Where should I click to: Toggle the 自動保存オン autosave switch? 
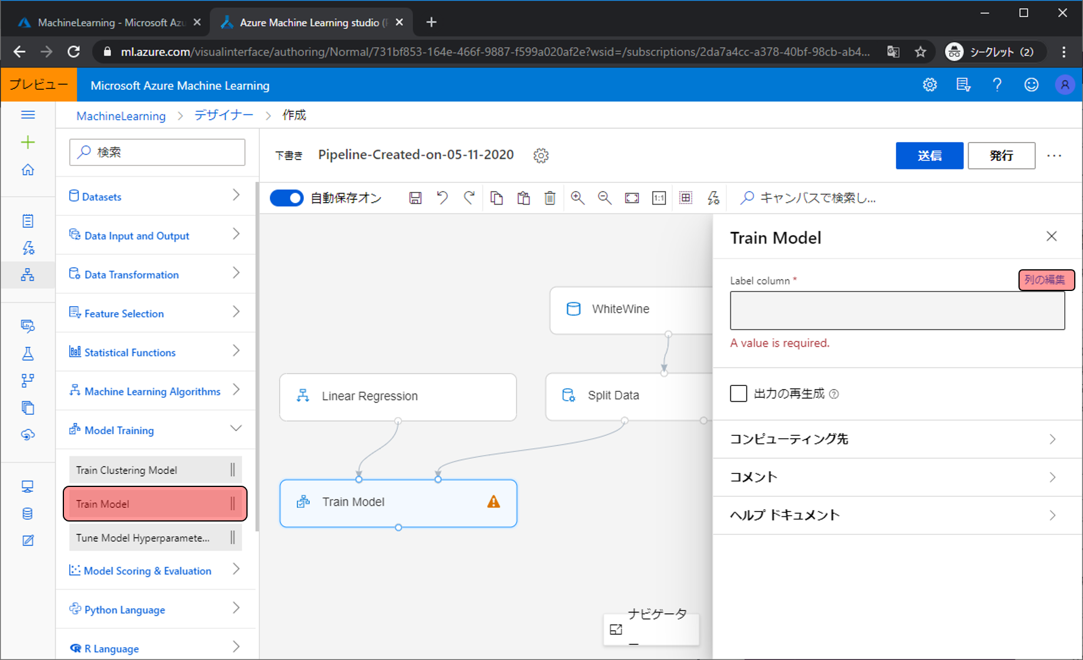click(287, 198)
